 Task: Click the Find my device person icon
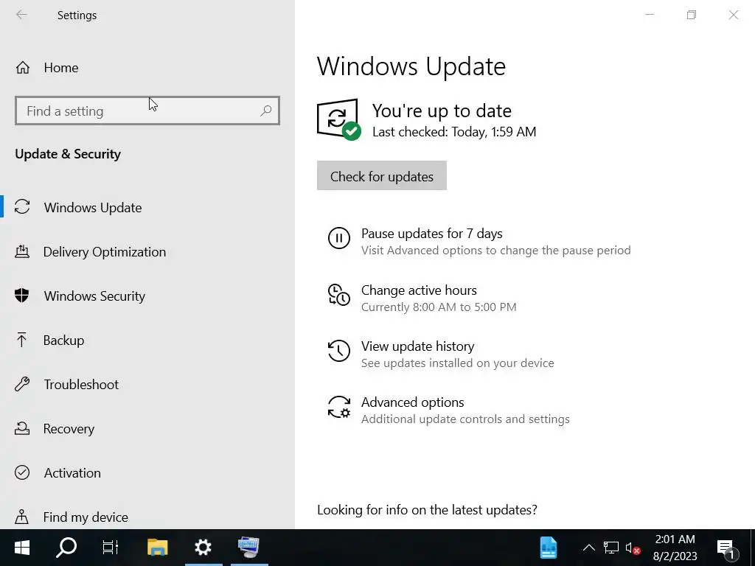(21, 517)
